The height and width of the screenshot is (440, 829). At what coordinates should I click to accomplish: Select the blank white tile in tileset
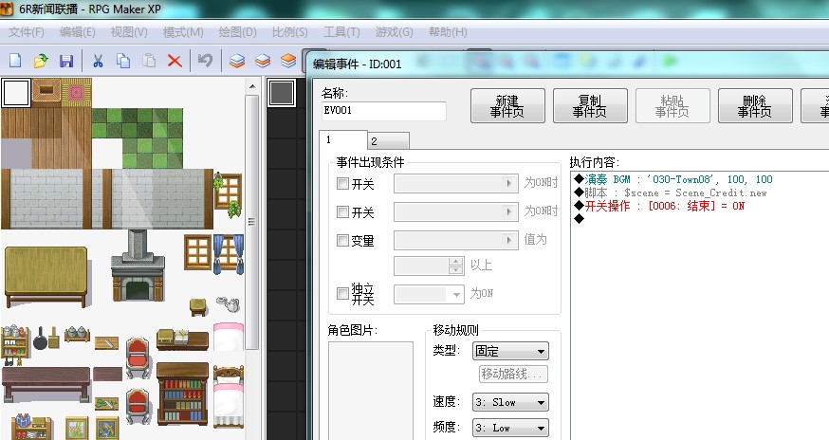(16, 93)
